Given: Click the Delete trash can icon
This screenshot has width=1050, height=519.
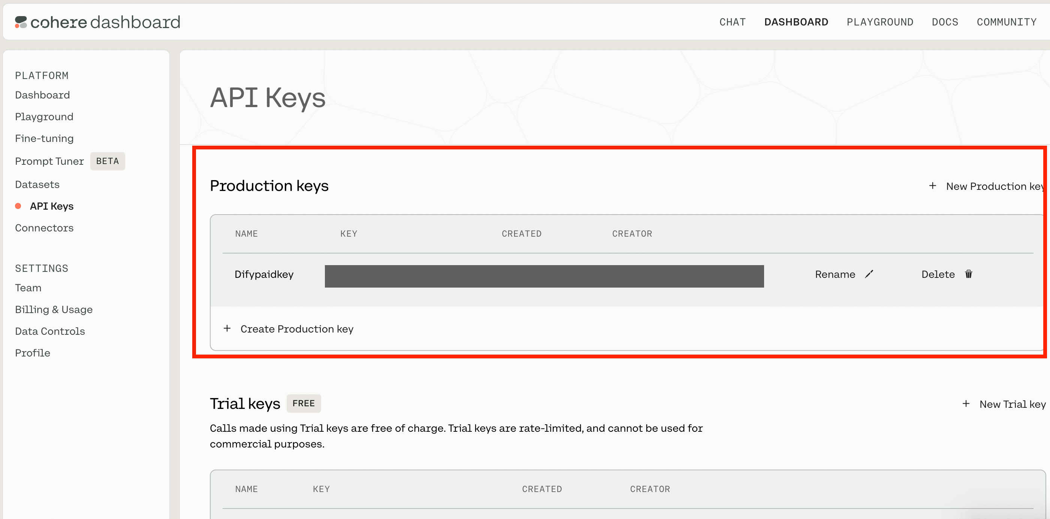Looking at the screenshot, I should click(968, 274).
